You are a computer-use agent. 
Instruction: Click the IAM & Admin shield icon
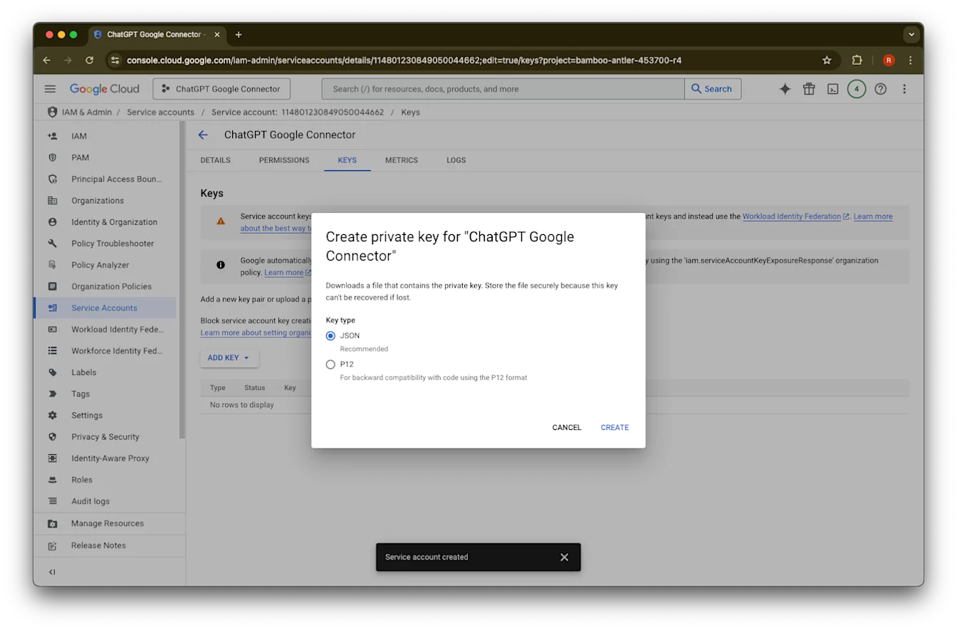click(x=52, y=112)
